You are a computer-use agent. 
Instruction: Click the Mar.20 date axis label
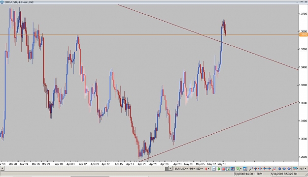pos(13,164)
